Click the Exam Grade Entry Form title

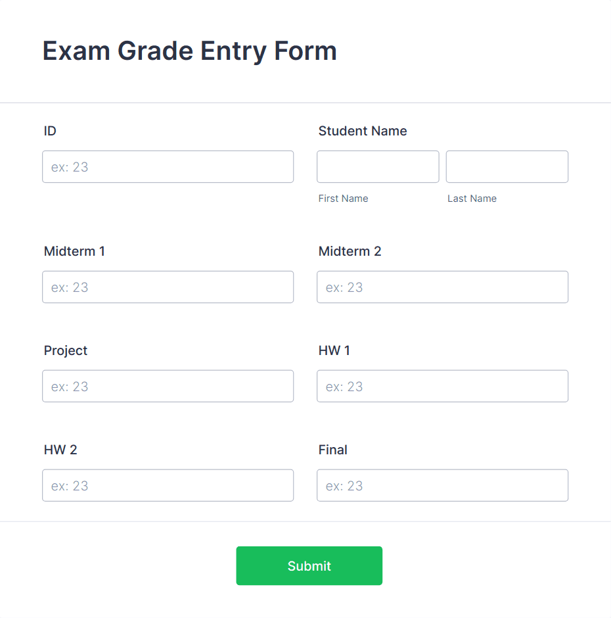coord(189,51)
